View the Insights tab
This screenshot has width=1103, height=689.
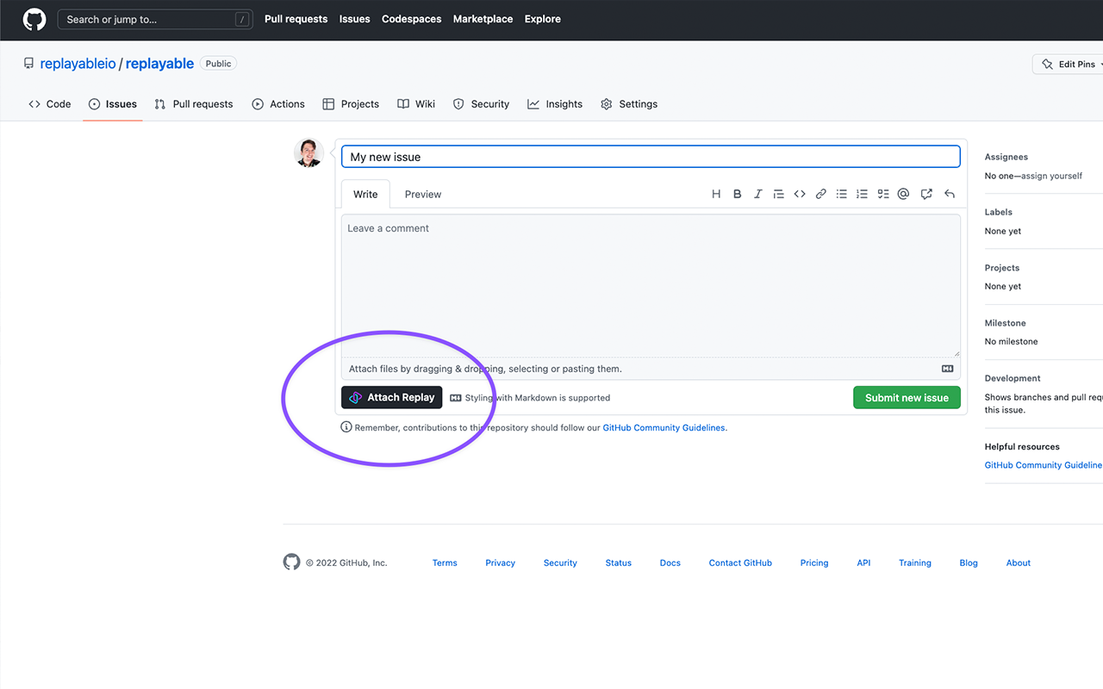(555, 104)
